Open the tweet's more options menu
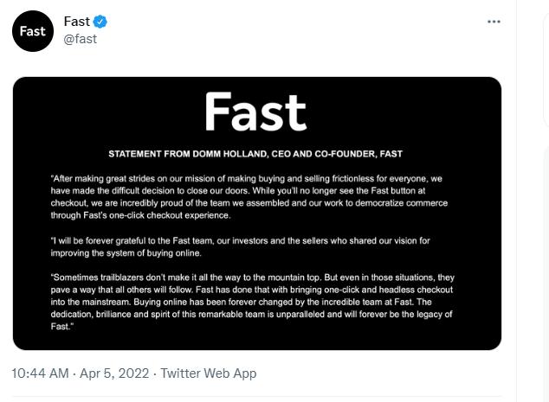 (494, 22)
